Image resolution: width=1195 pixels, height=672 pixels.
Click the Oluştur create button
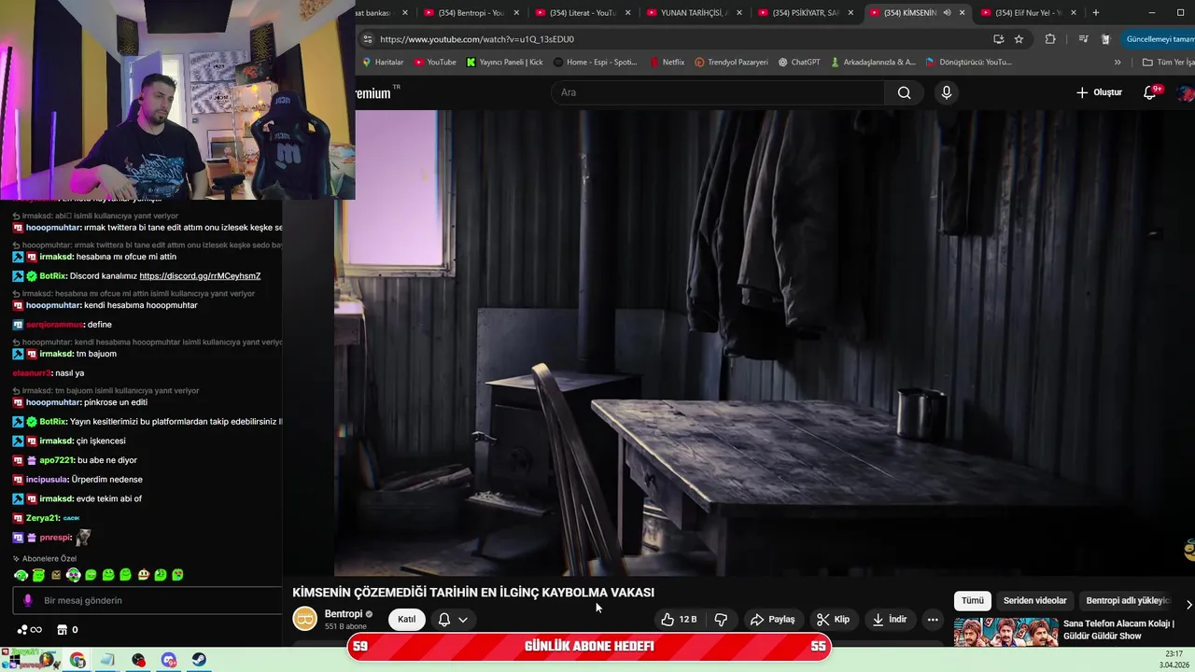(x=1099, y=92)
